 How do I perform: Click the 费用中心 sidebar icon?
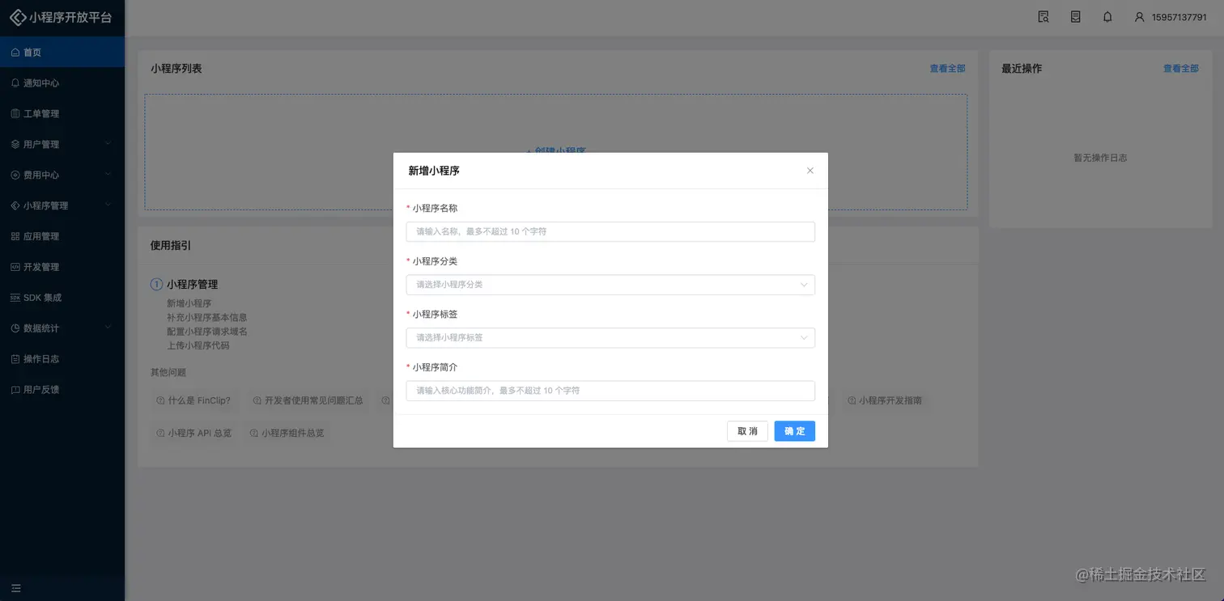[x=15, y=175]
